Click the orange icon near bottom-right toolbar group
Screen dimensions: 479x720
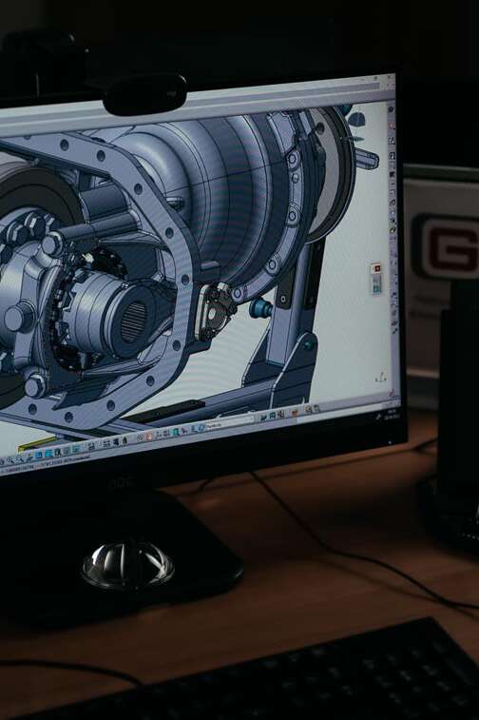point(295,413)
